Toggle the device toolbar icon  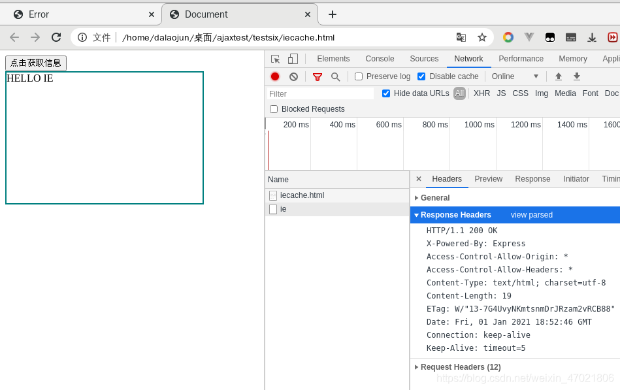coord(293,59)
